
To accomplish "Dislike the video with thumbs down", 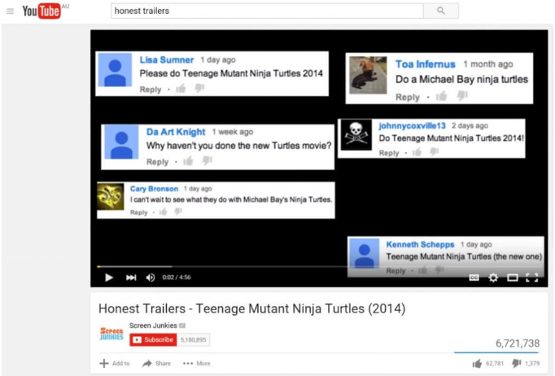I will (x=517, y=363).
